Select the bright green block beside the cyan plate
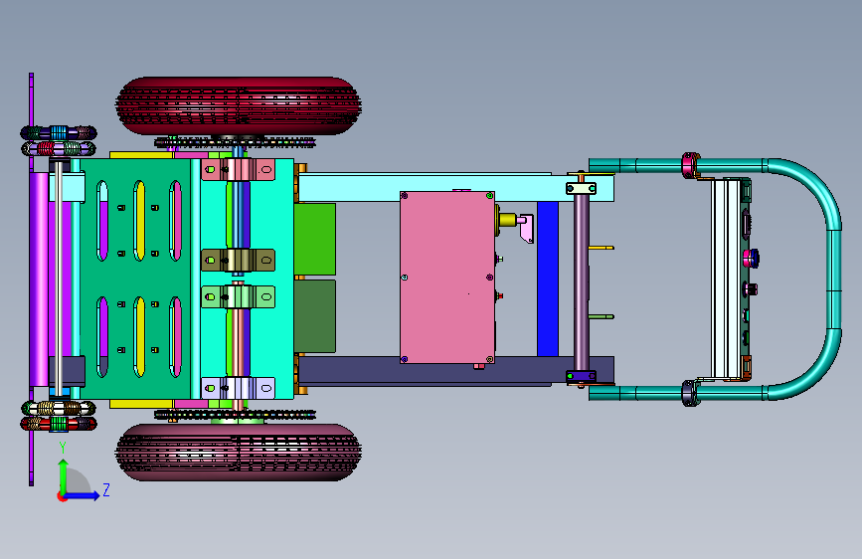 pos(315,240)
